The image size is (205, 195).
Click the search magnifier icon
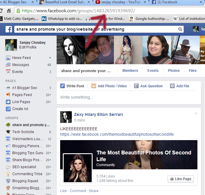click(180, 29)
